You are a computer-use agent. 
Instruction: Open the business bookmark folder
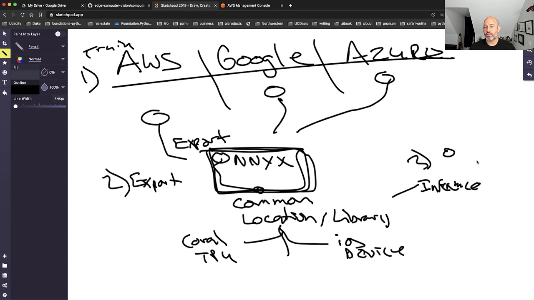pos(203,23)
